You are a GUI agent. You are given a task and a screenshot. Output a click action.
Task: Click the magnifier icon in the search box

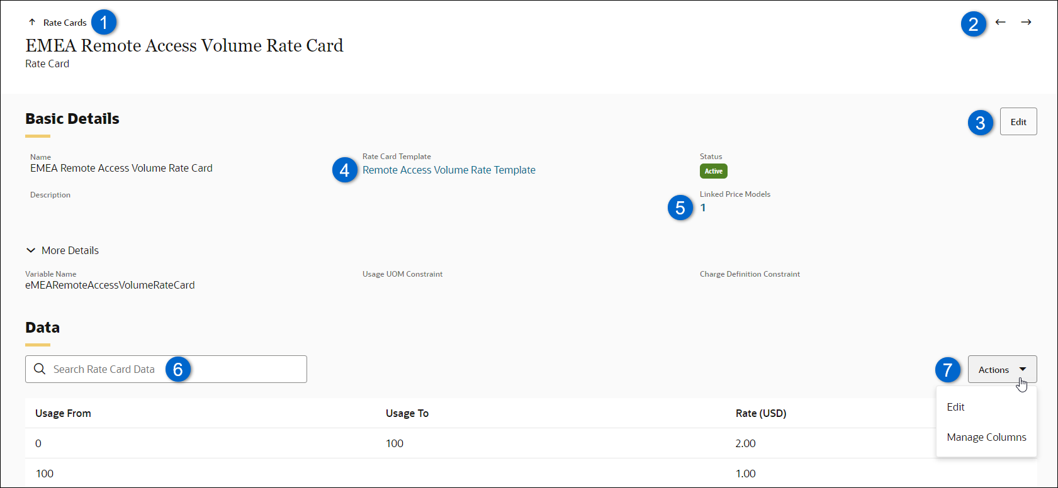coord(40,369)
